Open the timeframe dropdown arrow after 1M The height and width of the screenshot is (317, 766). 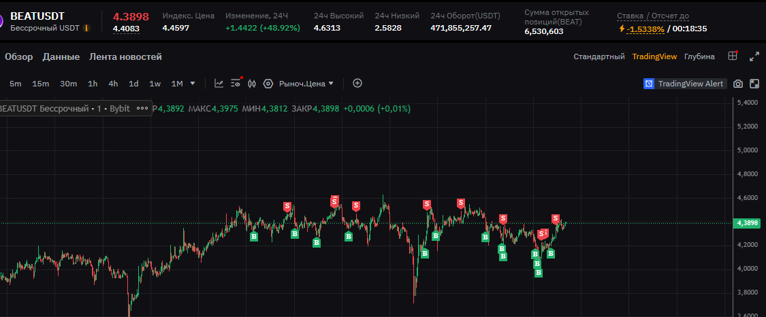pos(193,84)
